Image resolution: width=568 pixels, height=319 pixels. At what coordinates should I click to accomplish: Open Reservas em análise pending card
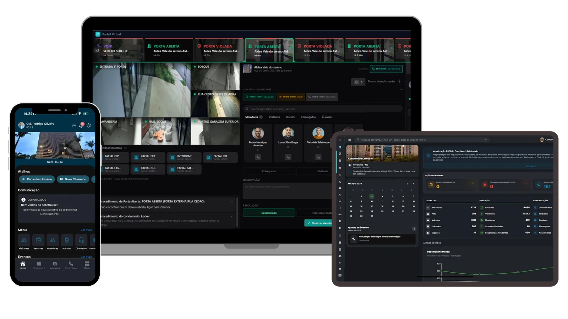click(x=451, y=184)
